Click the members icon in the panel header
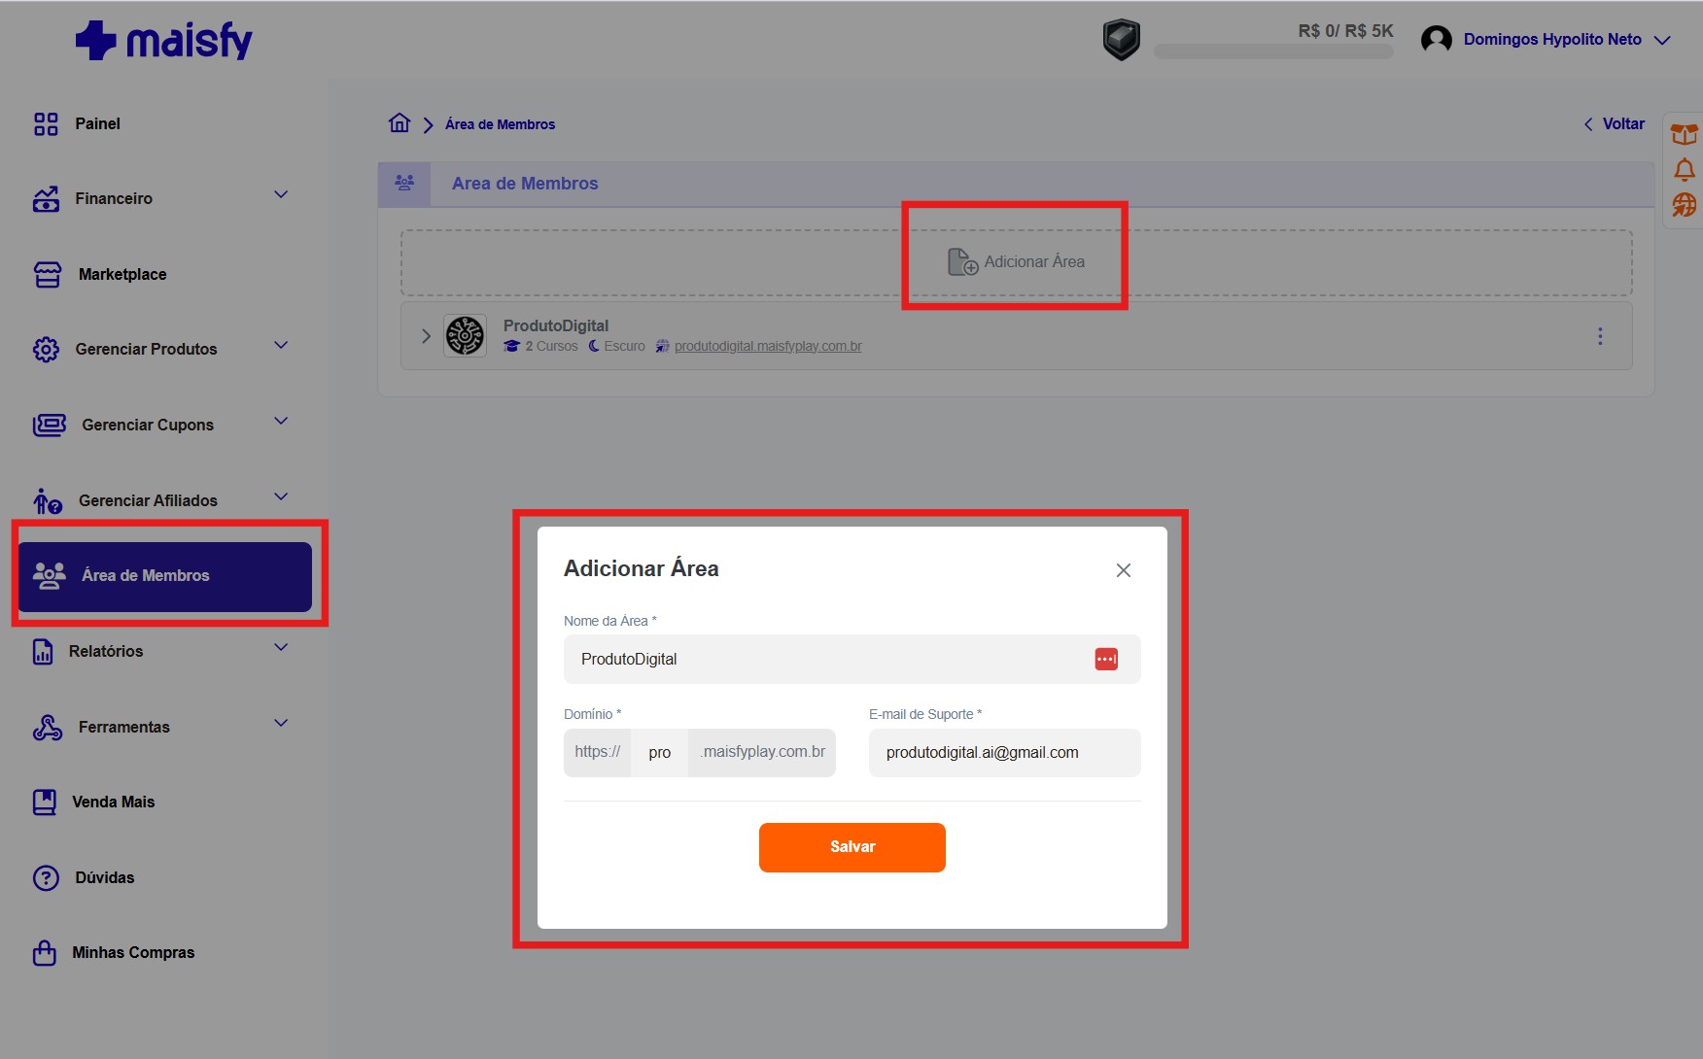The height and width of the screenshot is (1059, 1703). pos(404,183)
